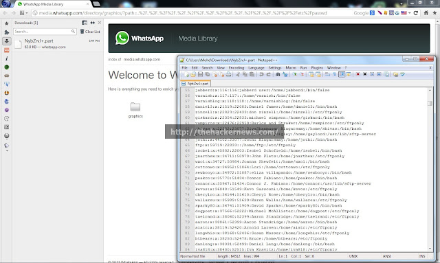Open the Search menu in Notepad++
Screen dimensions: 440x263
click(x=207, y=68)
